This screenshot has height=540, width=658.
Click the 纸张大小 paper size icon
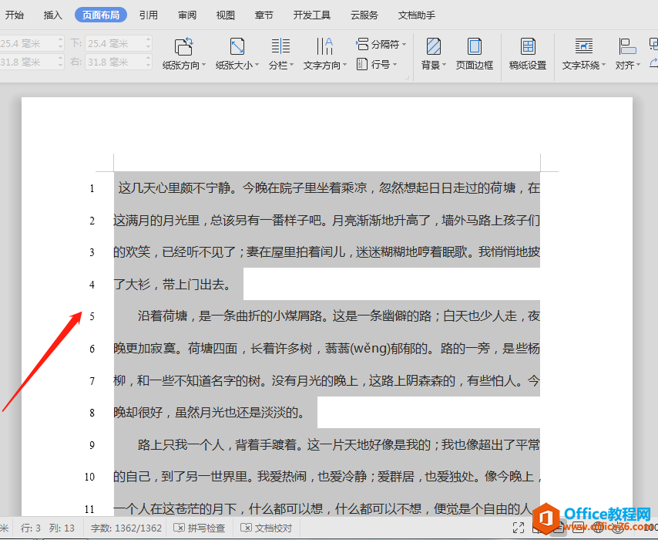point(237,46)
